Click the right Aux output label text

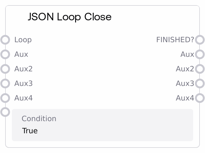click(187, 54)
